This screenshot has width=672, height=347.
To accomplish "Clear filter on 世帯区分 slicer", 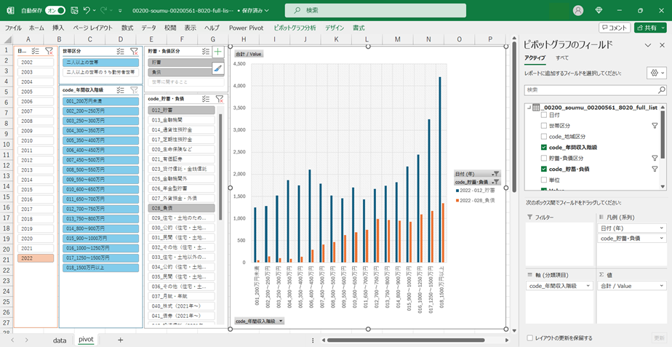I will [x=135, y=52].
